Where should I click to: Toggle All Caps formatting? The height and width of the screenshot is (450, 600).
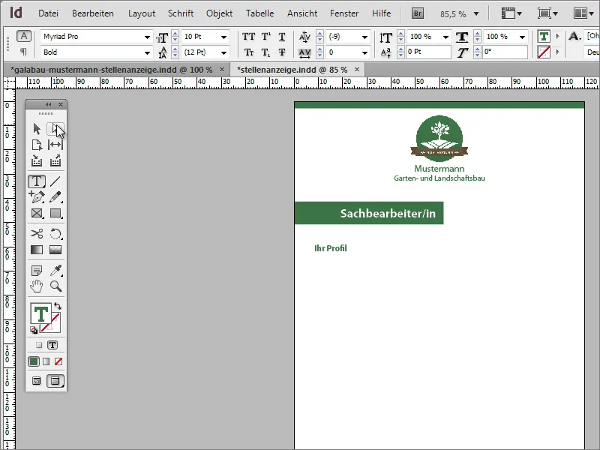[x=249, y=37]
